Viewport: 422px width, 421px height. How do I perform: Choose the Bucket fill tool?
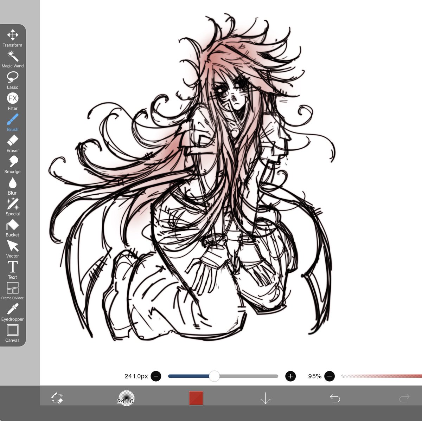pos(13,228)
